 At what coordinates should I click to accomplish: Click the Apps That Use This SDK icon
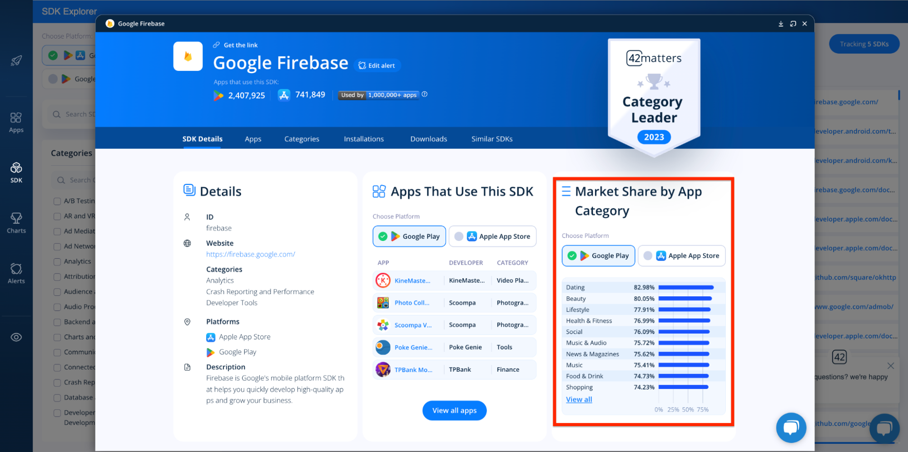[379, 191]
